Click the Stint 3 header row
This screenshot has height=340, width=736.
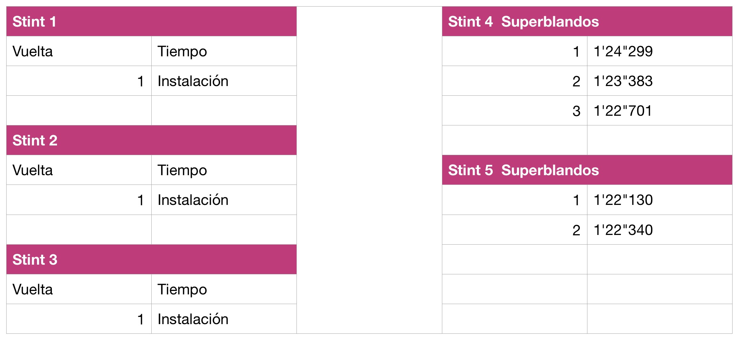pyautogui.click(x=151, y=259)
